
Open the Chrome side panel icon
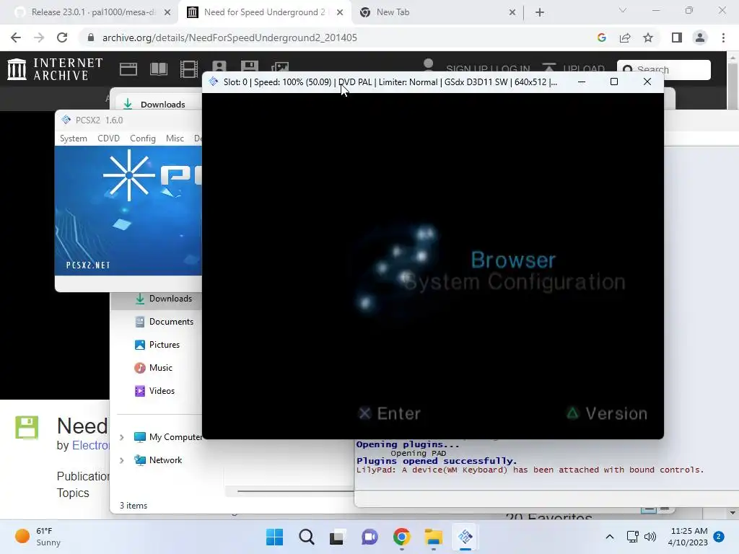[677, 38]
